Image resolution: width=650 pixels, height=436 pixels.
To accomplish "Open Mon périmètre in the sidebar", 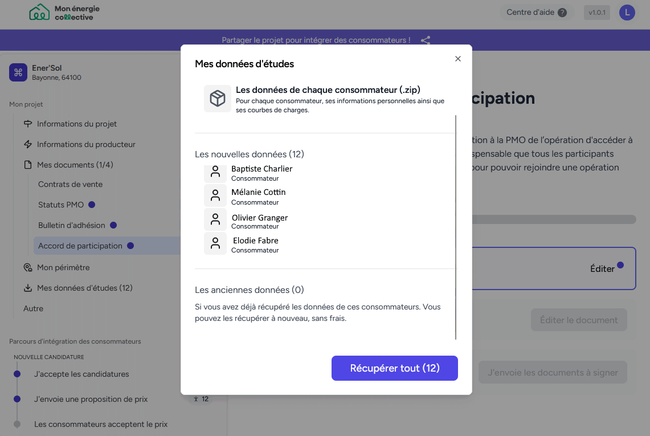I will pos(63,267).
